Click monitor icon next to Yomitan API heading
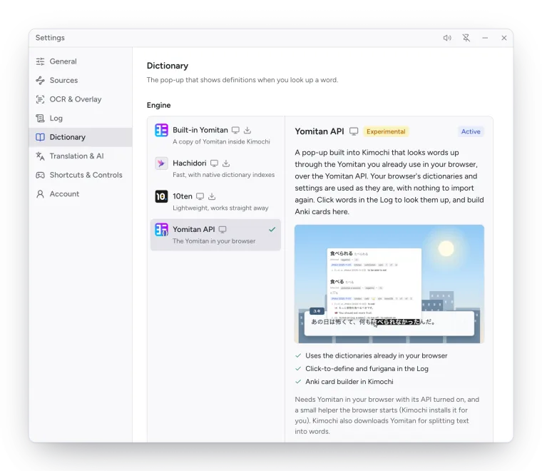 click(354, 132)
